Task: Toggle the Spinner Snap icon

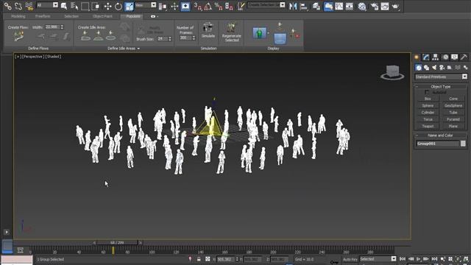Action: click(x=229, y=6)
